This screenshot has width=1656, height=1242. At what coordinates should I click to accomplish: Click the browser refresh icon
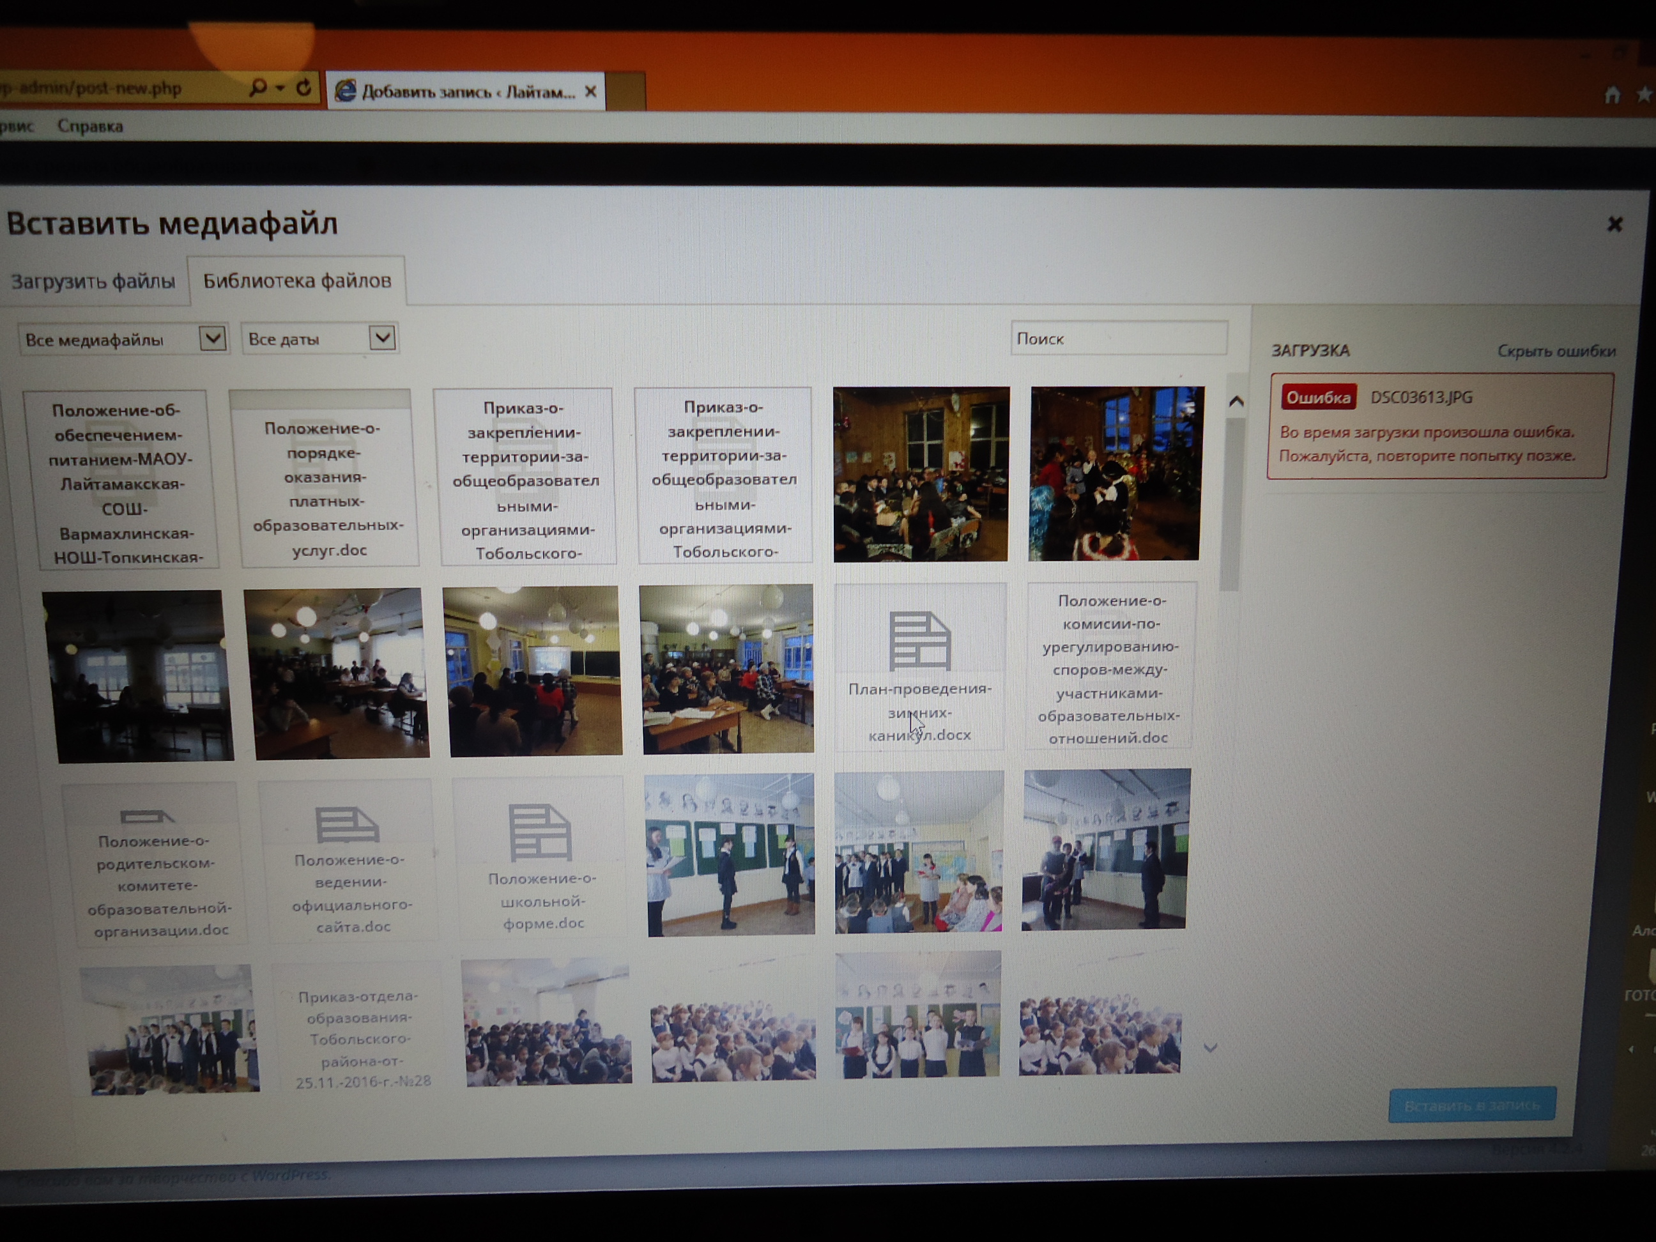click(x=303, y=88)
